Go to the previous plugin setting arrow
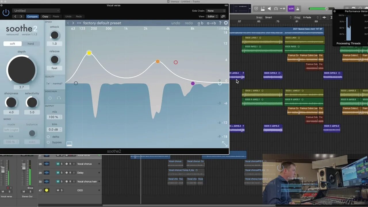The image size is (368, 207). coord(16,16)
